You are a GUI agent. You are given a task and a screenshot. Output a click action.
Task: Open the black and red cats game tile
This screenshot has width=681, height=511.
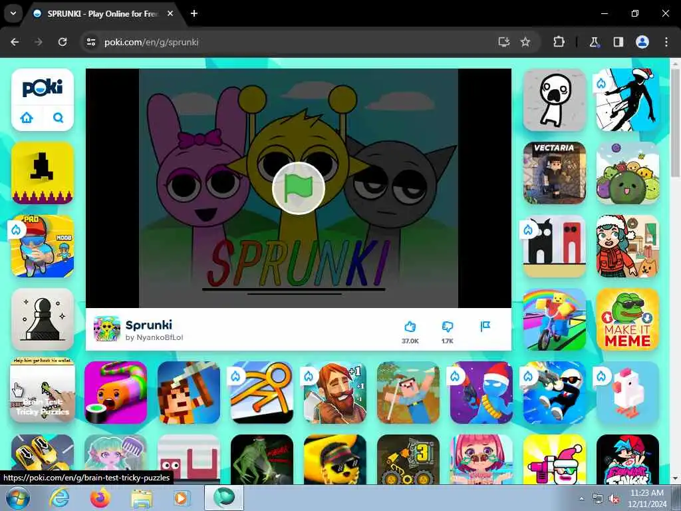(x=555, y=246)
